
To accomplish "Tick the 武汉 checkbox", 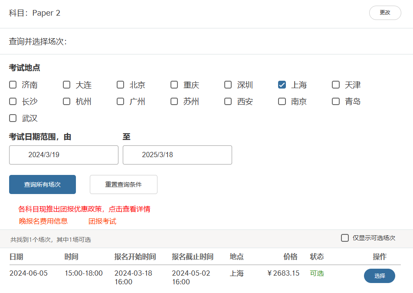I will (13, 118).
